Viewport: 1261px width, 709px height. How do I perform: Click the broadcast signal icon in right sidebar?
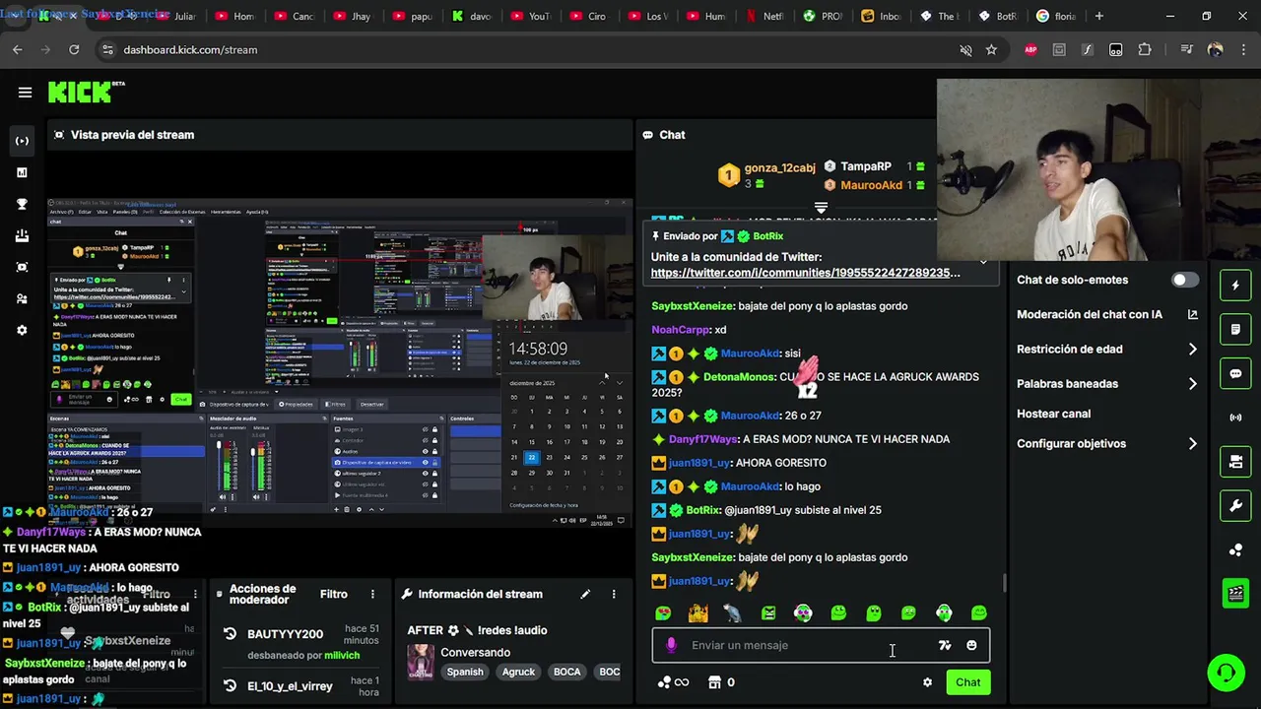tap(1235, 418)
